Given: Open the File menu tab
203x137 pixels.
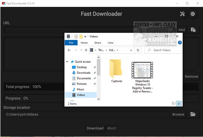Looking at the screenshot, I should pos(71,43).
